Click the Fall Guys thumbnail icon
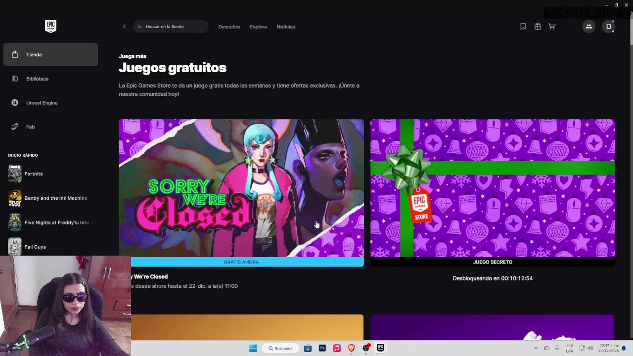Image resolution: width=633 pixels, height=356 pixels. [x=15, y=247]
